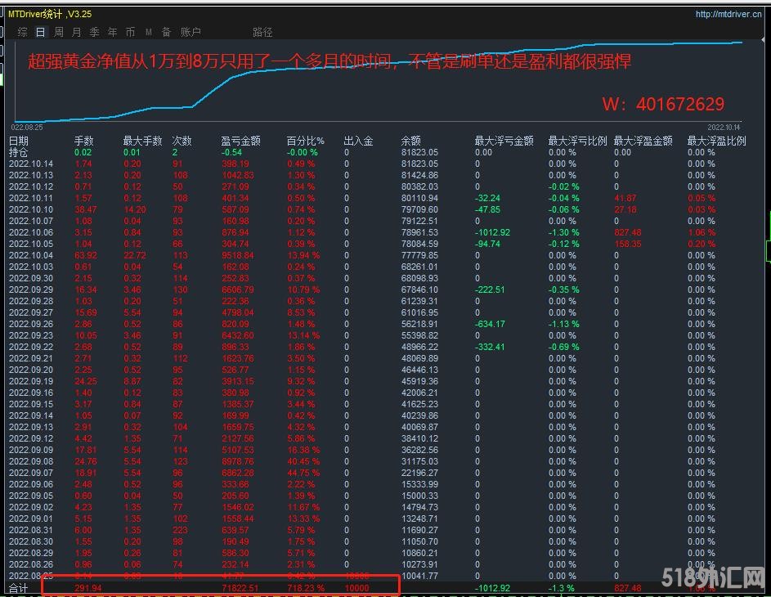Open the 币 currency tab
Image resolution: width=771 pixels, height=597 pixels.
[130, 33]
